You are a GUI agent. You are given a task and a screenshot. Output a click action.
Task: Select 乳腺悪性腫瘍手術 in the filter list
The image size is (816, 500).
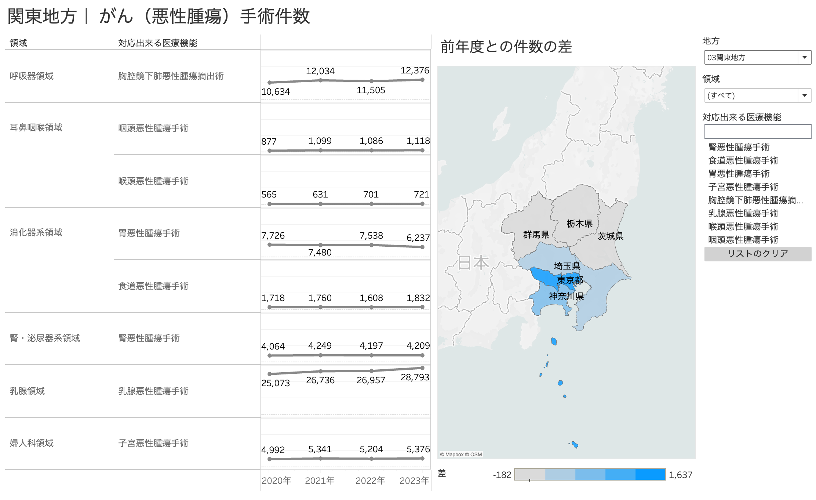coord(743,213)
